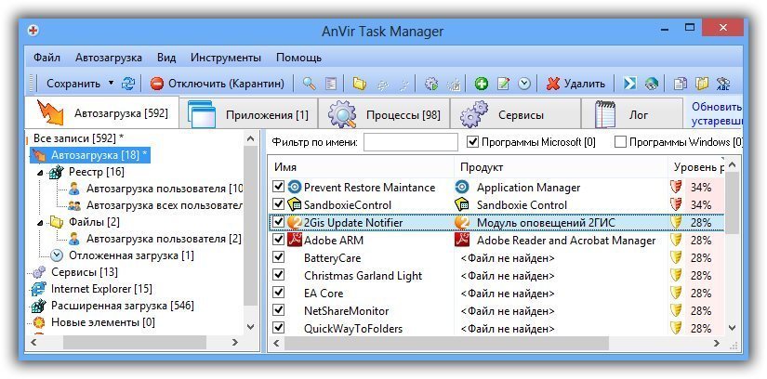
Task: Open the Лог tab
Action: coord(632,114)
